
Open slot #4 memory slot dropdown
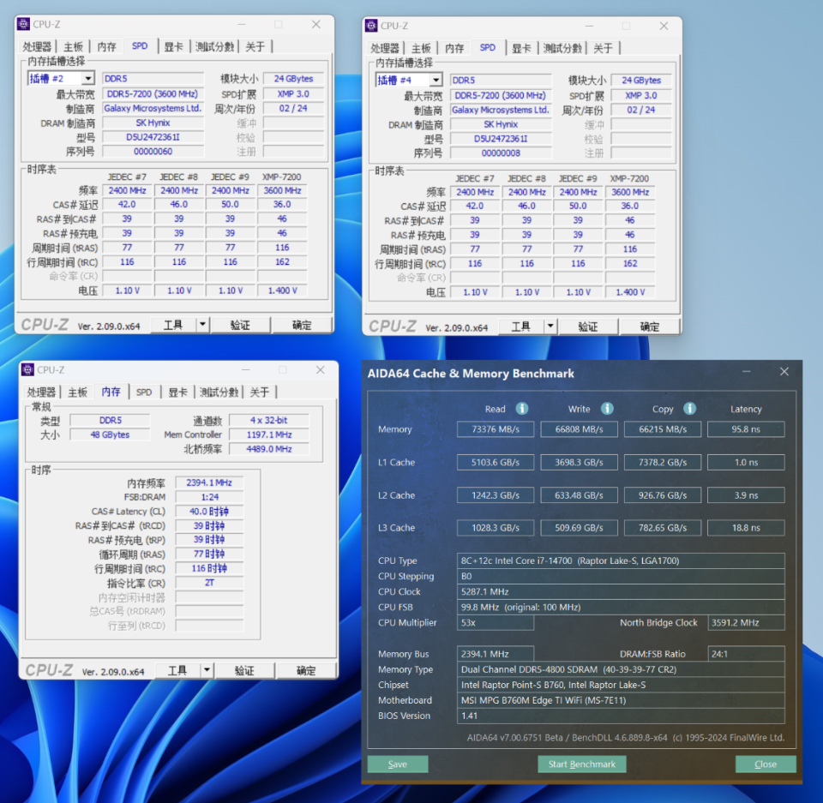coord(436,80)
